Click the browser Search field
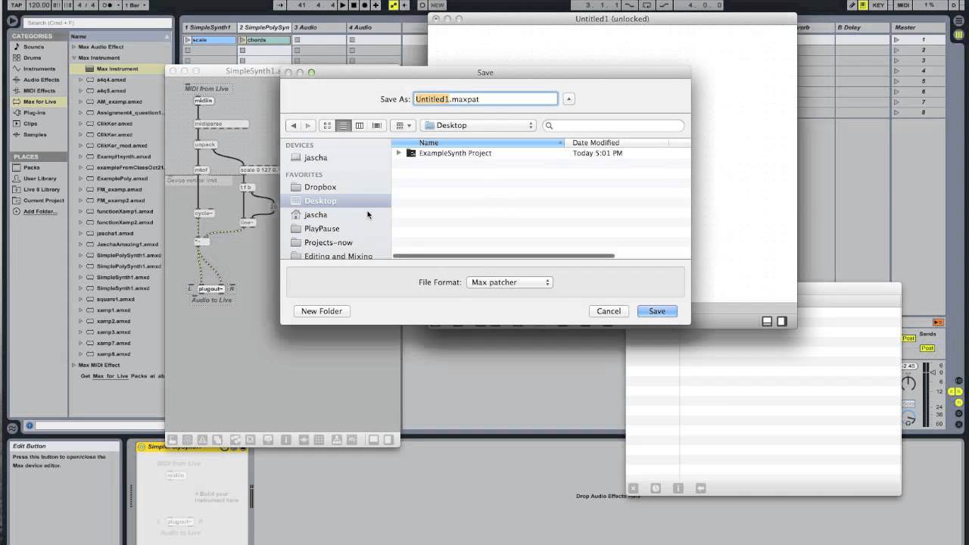 coord(98,23)
